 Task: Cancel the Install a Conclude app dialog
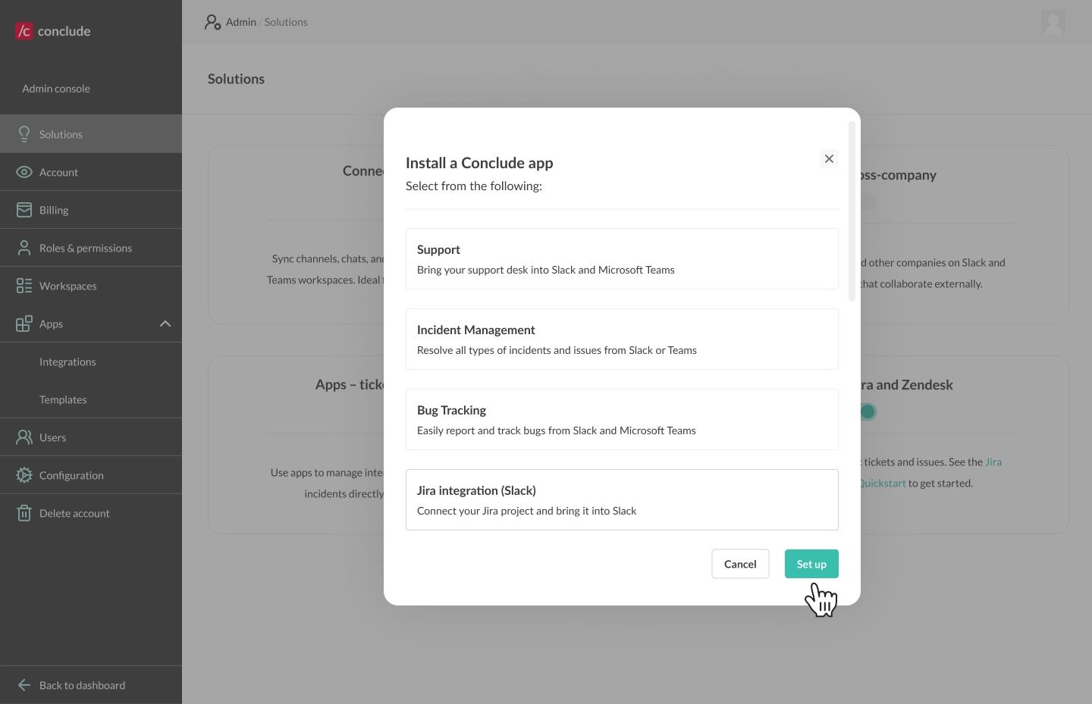coord(740,564)
